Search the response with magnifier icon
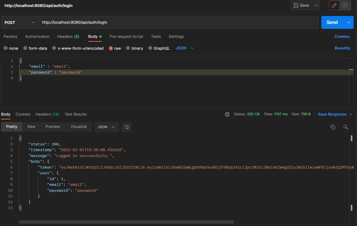The height and width of the screenshot is (226, 357). coord(346,127)
